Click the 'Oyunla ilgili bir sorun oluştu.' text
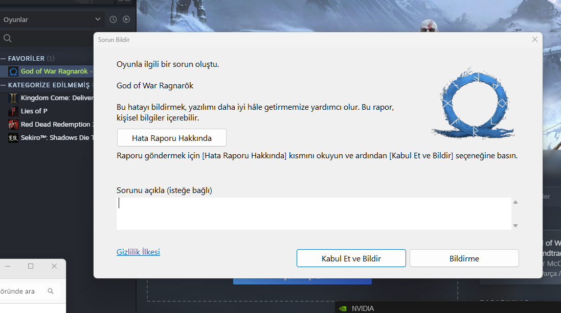Image resolution: width=561 pixels, height=313 pixels. click(x=168, y=64)
